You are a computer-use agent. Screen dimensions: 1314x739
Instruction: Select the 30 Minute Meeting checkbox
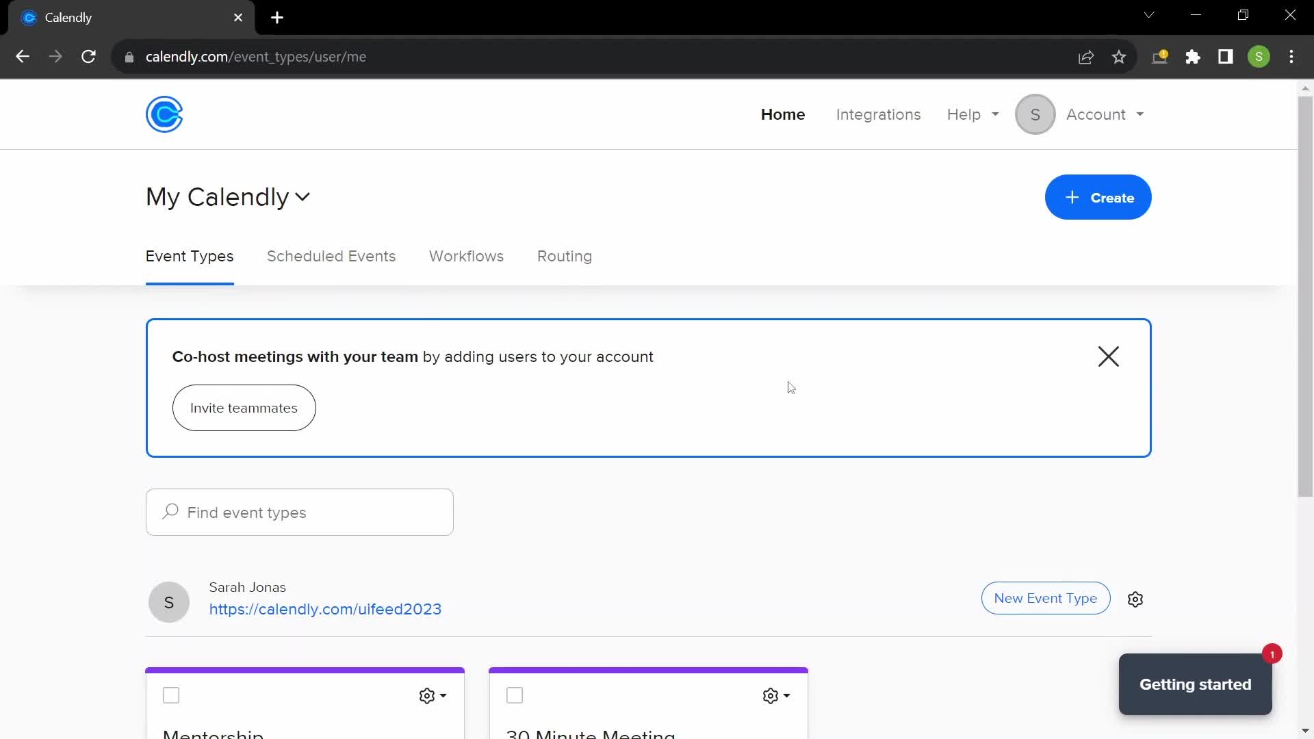pos(514,695)
